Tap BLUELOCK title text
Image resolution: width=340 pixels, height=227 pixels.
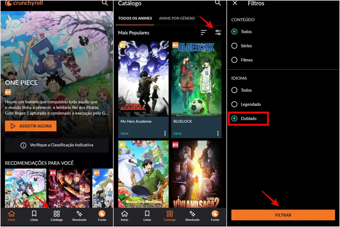click(x=183, y=121)
